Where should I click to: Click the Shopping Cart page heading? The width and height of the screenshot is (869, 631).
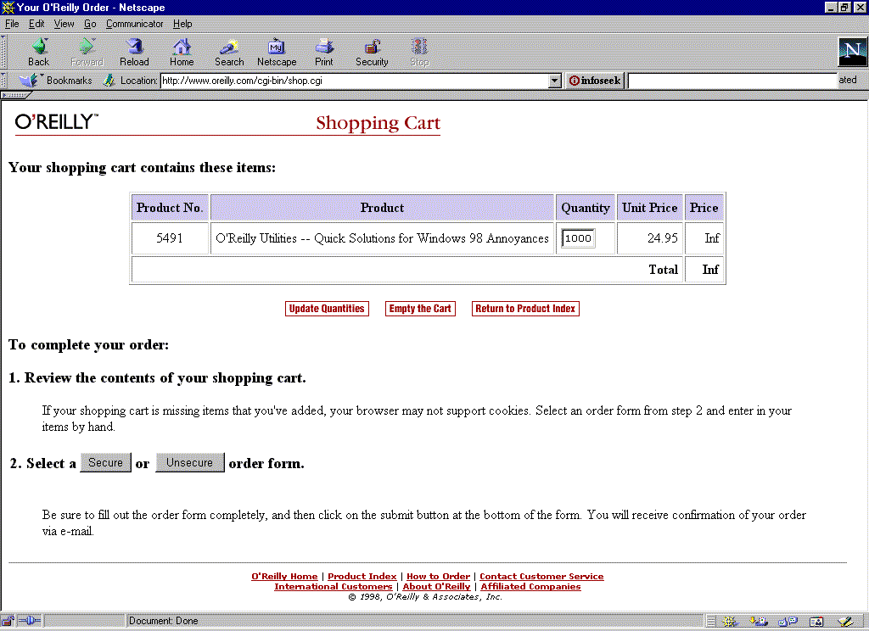click(x=378, y=122)
